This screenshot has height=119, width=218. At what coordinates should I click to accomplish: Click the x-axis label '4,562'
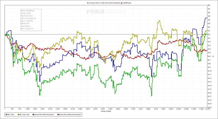(x=80, y=109)
